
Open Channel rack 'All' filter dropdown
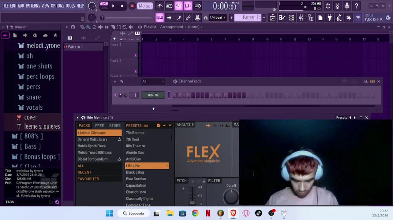click(153, 81)
